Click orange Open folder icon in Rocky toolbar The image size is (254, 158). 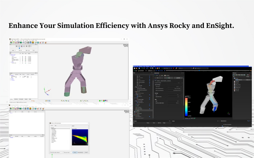pos(136,68)
